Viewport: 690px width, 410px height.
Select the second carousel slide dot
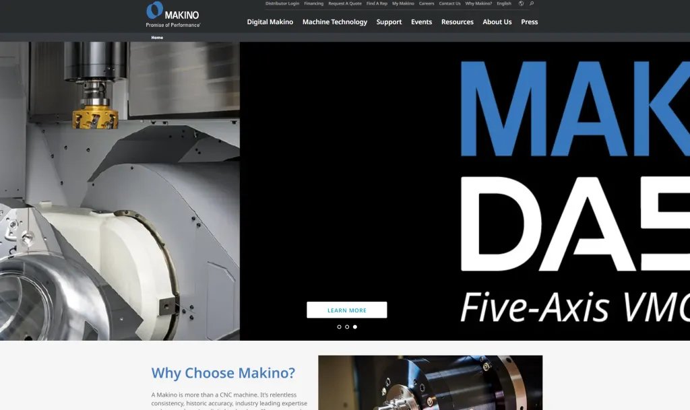(347, 327)
